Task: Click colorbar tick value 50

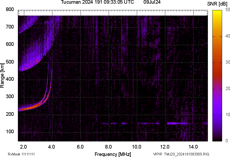Action: point(228,9)
